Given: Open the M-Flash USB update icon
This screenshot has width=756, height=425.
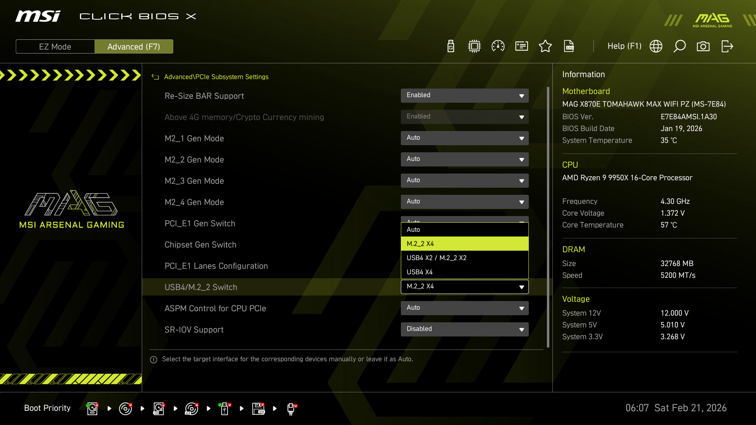Looking at the screenshot, I should tap(451, 46).
